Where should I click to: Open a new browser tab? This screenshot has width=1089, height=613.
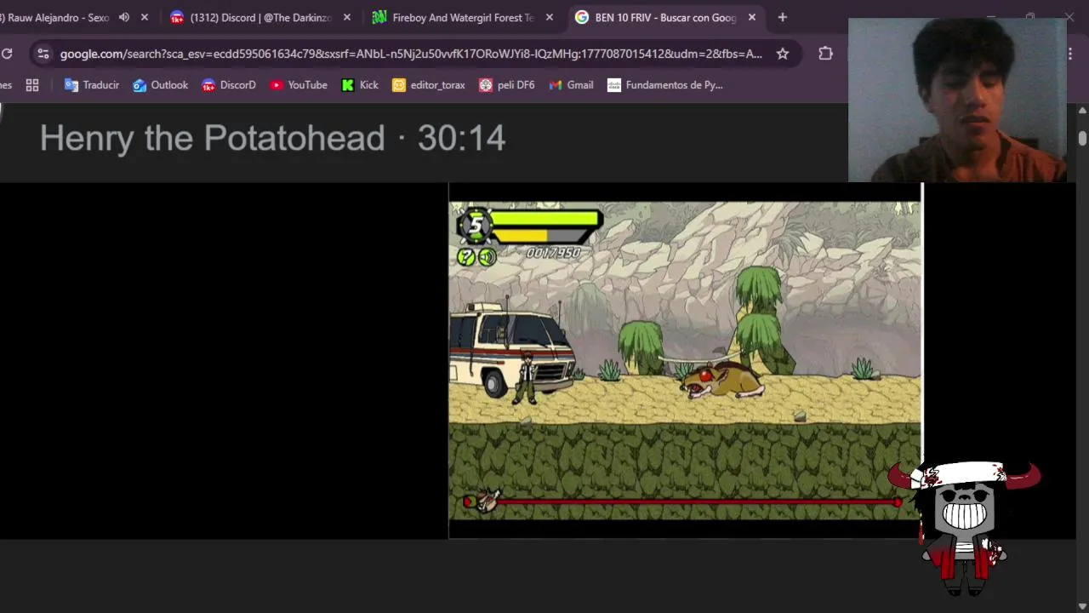coord(783,17)
